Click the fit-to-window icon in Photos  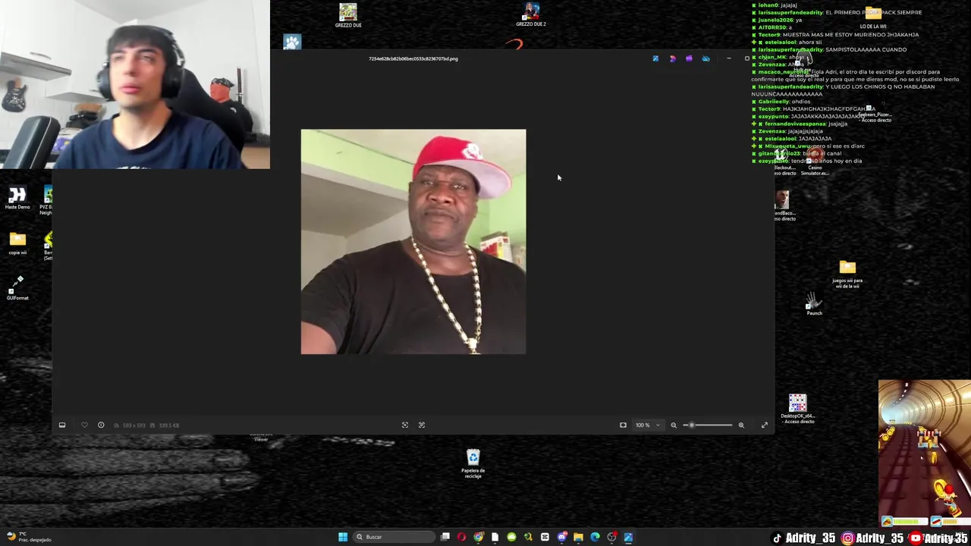(x=623, y=425)
